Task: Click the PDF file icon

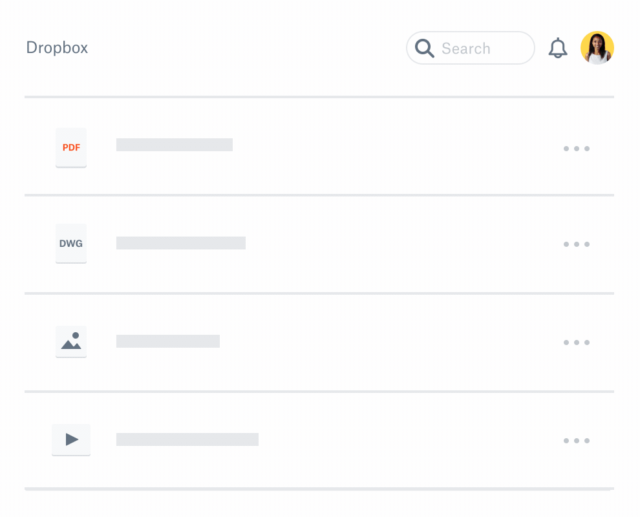Action: (70, 147)
